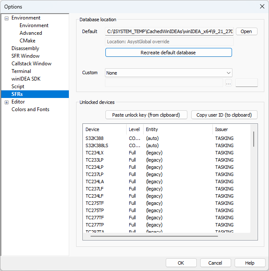Click the browse ellipsis button
Image resolution: width=269 pixels, height=271 pixels.
tap(229, 83)
